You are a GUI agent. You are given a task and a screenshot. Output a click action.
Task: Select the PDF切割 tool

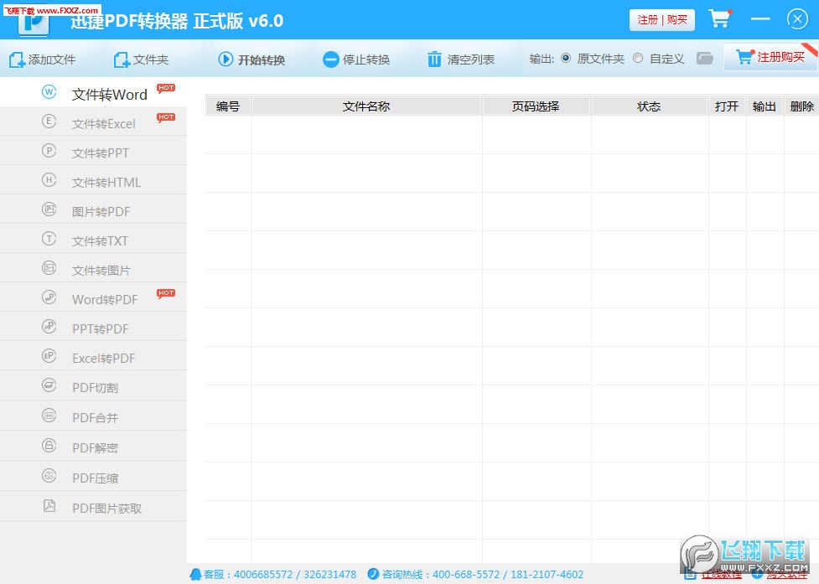(x=95, y=387)
